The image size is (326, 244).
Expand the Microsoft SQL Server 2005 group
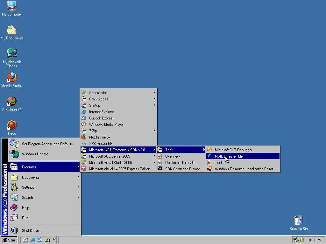click(x=118, y=156)
